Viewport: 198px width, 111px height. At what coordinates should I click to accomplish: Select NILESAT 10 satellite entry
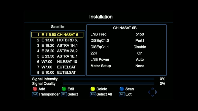[57, 62]
